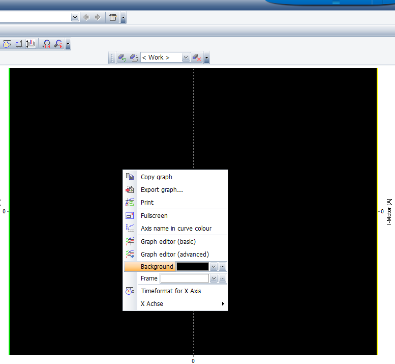
Task: Select Export graph... menu entry
Action: [162, 190]
